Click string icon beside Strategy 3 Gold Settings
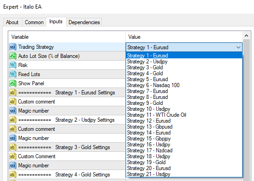 coord(13,147)
